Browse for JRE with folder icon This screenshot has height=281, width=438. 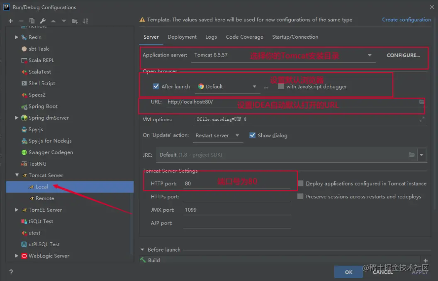[412, 155]
